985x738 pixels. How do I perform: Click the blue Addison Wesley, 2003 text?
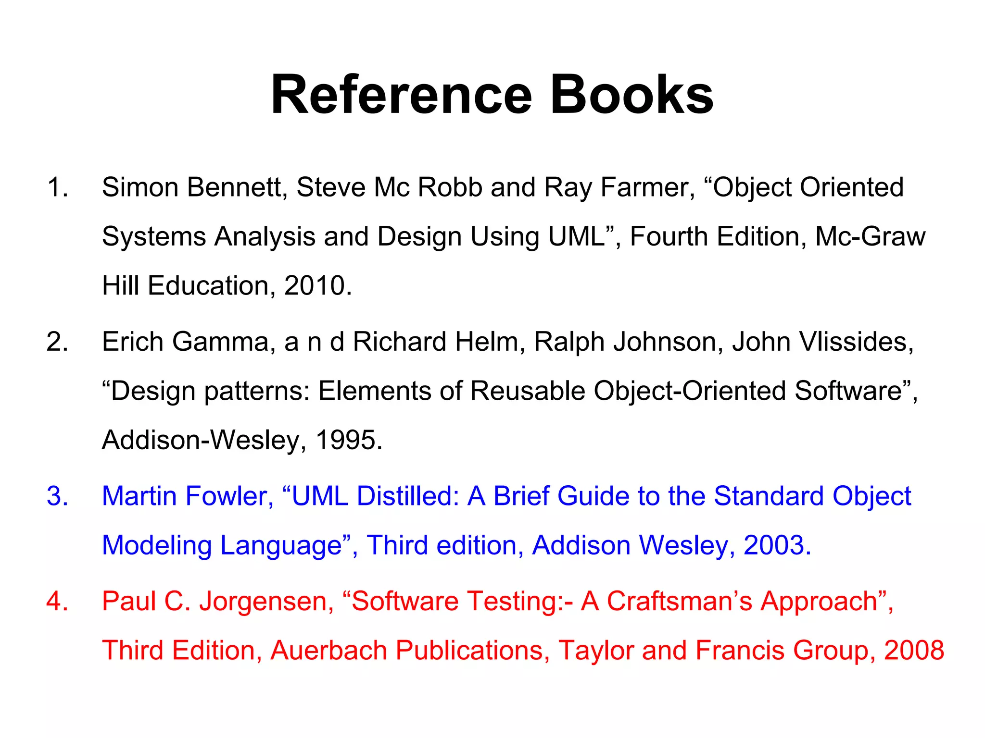click(x=671, y=545)
